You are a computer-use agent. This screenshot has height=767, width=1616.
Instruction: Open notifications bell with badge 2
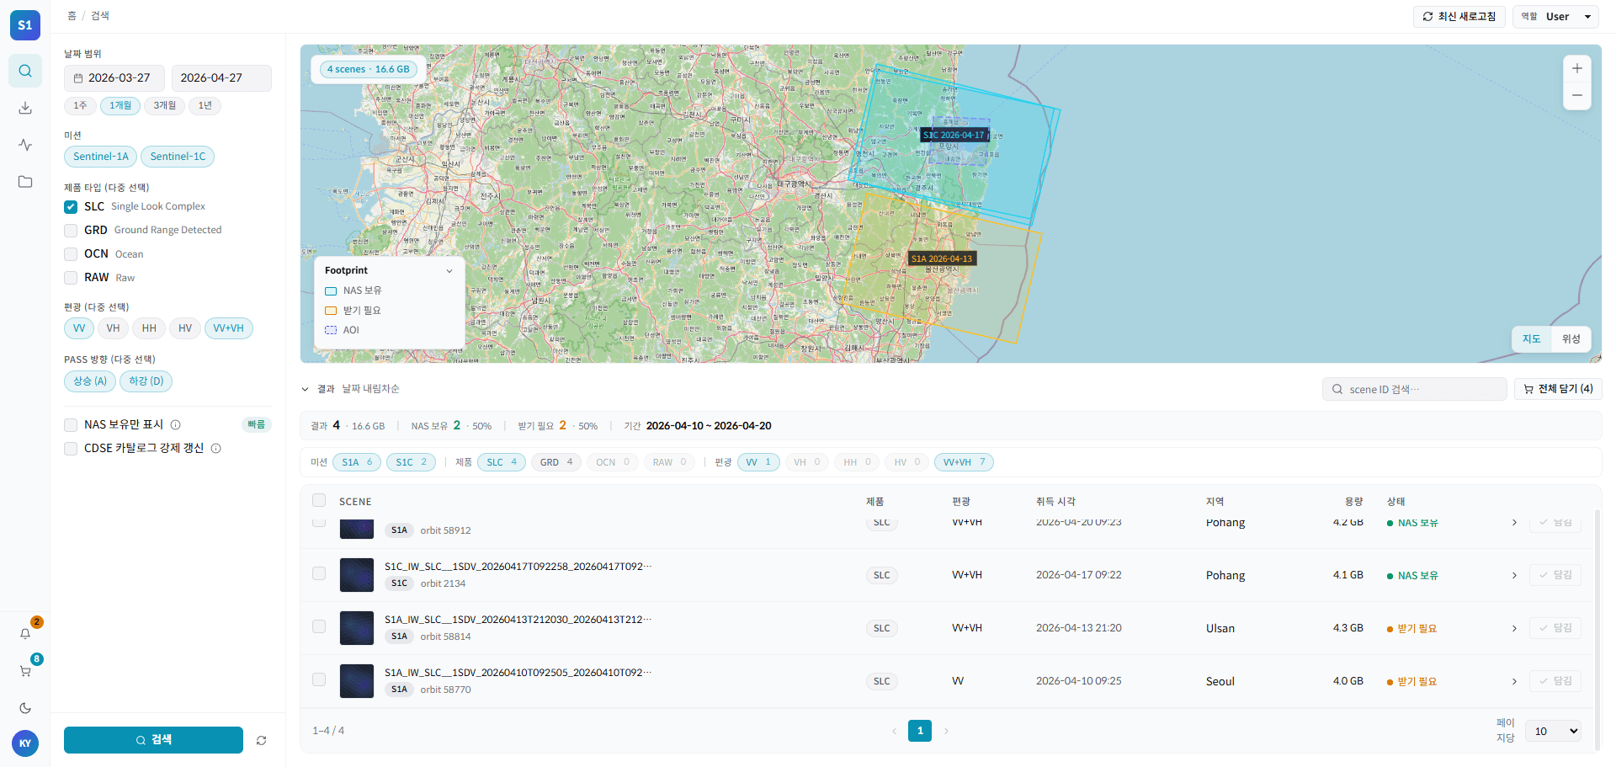(25, 633)
